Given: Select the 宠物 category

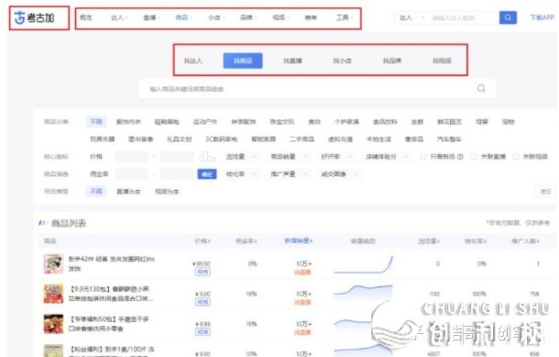Looking at the screenshot, I should point(508,122).
